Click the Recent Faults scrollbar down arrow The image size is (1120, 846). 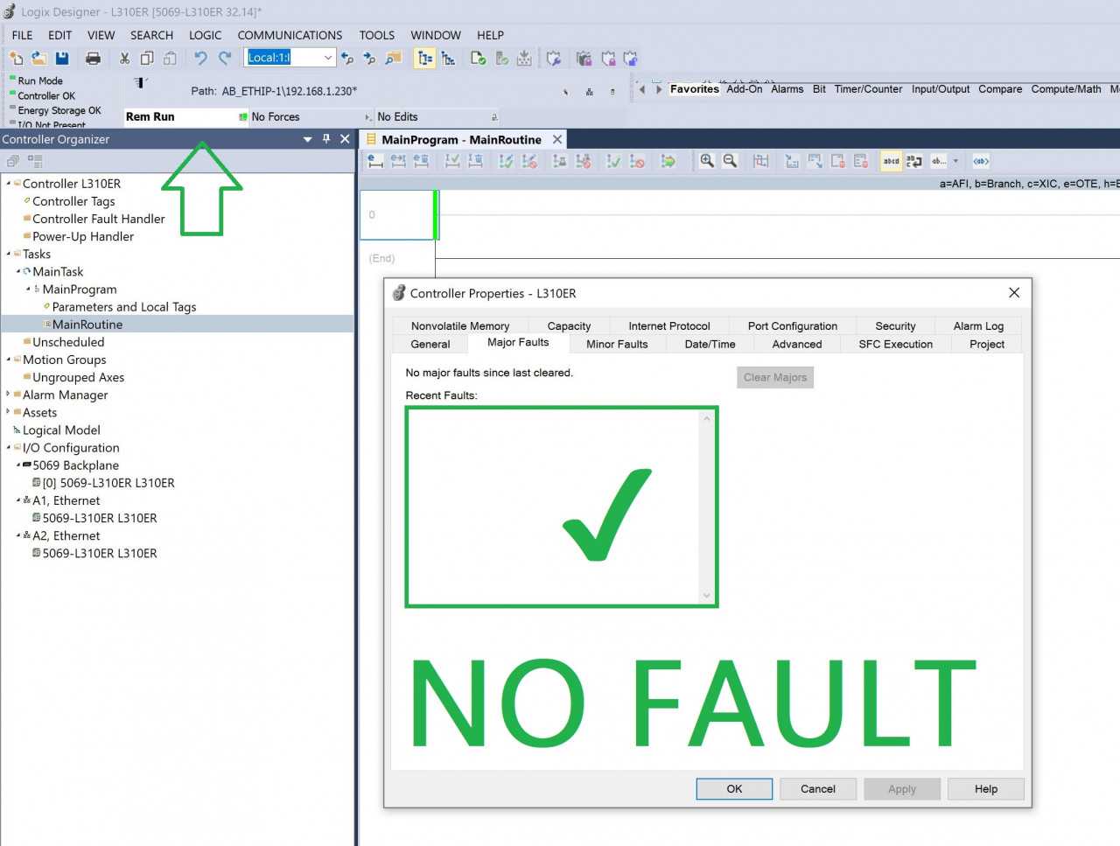point(706,596)
